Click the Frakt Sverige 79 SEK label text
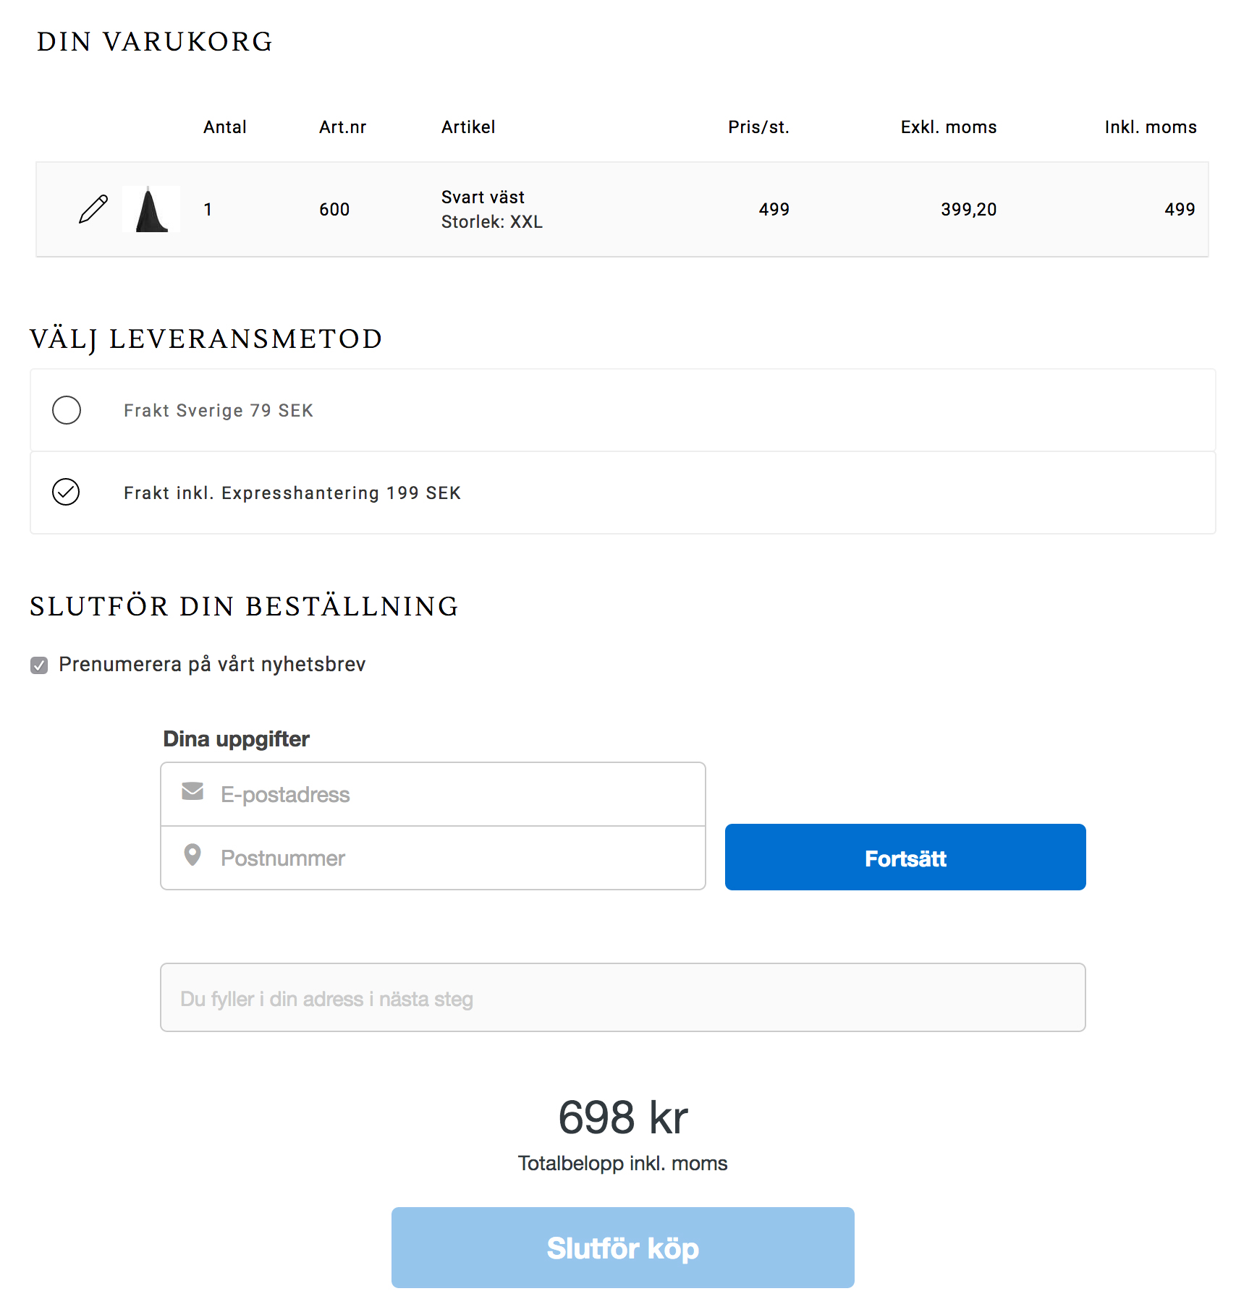Viewport: 1236px width, 1312px height. pyautogui.click(x=219, y=411)
